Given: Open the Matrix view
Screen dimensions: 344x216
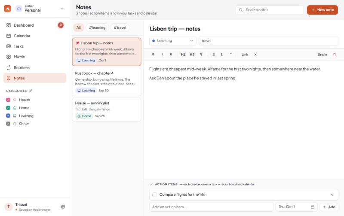Looking at the screenshot, I should tap(35, 57).
